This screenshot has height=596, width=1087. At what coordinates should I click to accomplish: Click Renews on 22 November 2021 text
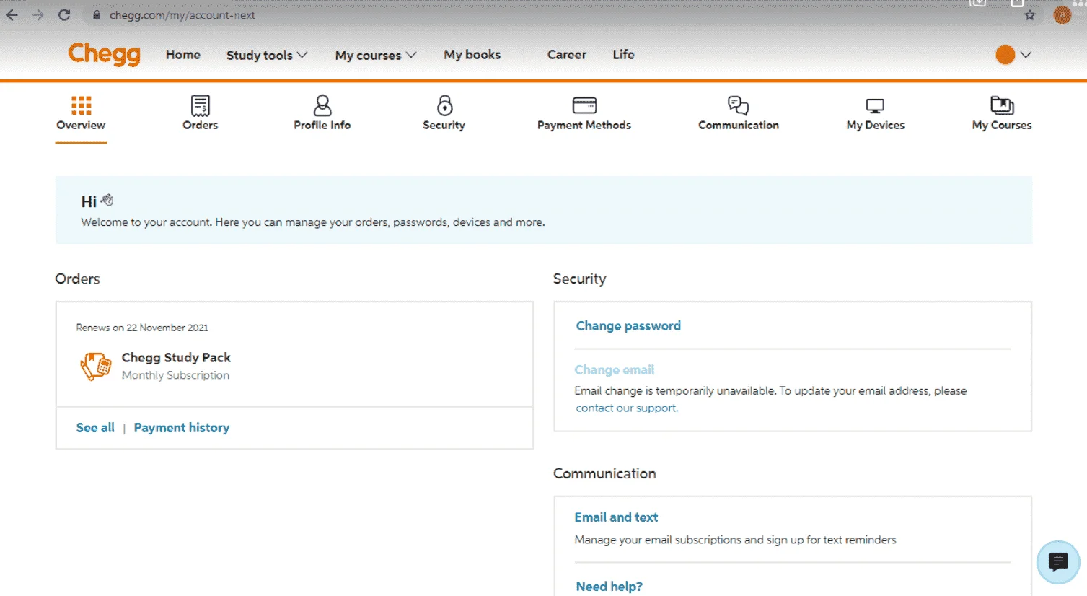(142, 328)
